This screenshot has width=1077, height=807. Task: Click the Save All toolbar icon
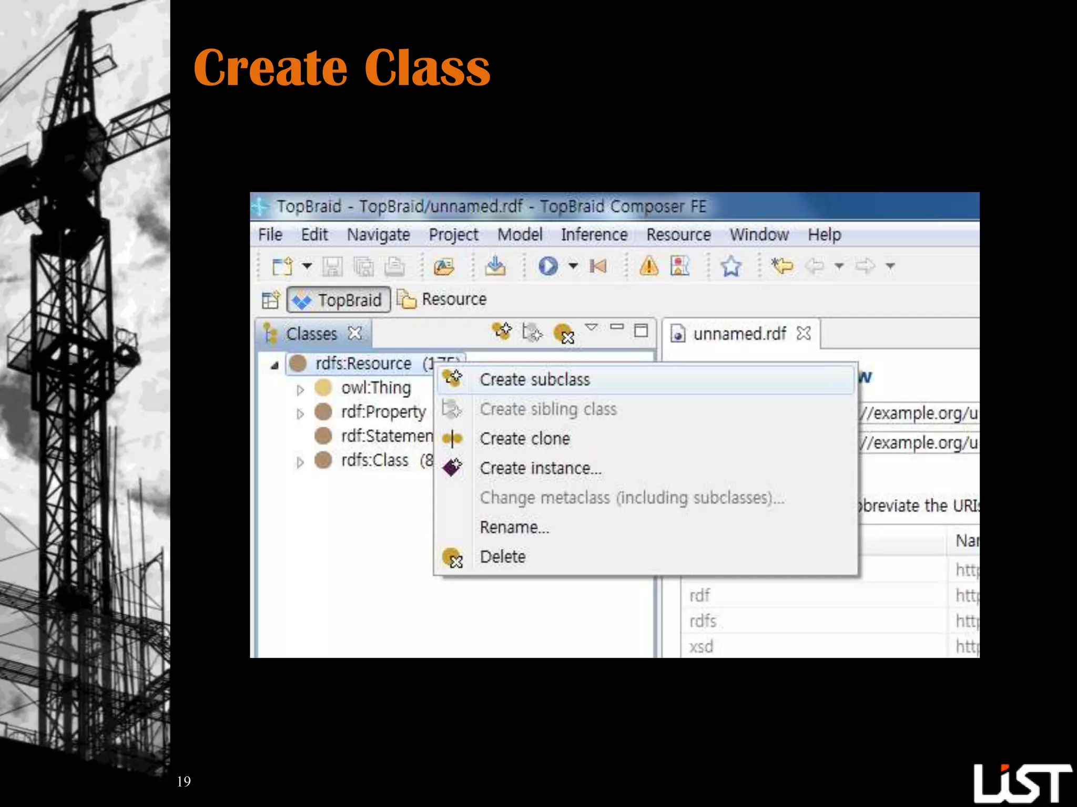coord(363,266)
